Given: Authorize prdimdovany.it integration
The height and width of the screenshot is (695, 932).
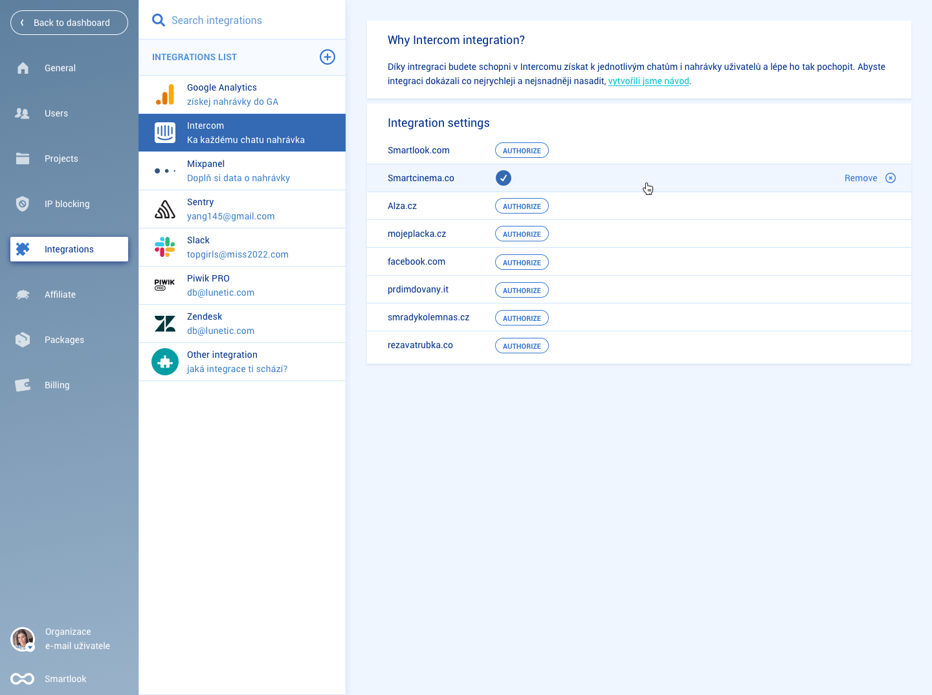Looking at the screenshot, I should (522, 290).
